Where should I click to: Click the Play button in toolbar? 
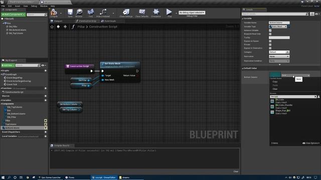pos(169,12)
